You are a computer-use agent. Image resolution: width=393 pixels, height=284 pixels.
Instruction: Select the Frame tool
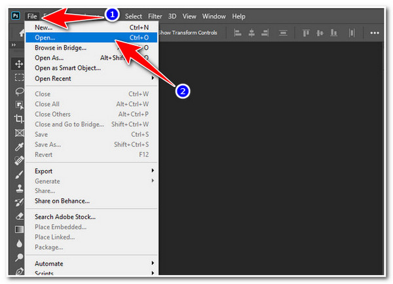[x=19, y=133]
